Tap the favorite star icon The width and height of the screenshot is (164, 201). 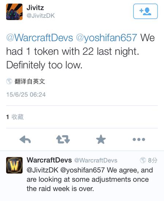click(101, 139)
